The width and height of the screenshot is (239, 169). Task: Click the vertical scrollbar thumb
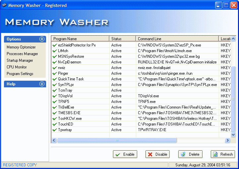(x=233, y=99)
